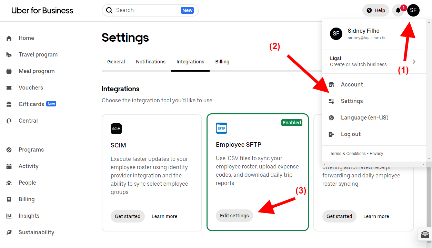Image resolution: width=432 pixels, height=248 pixels.
Task: Switch to the Billing tab
Action: (222, 62)
